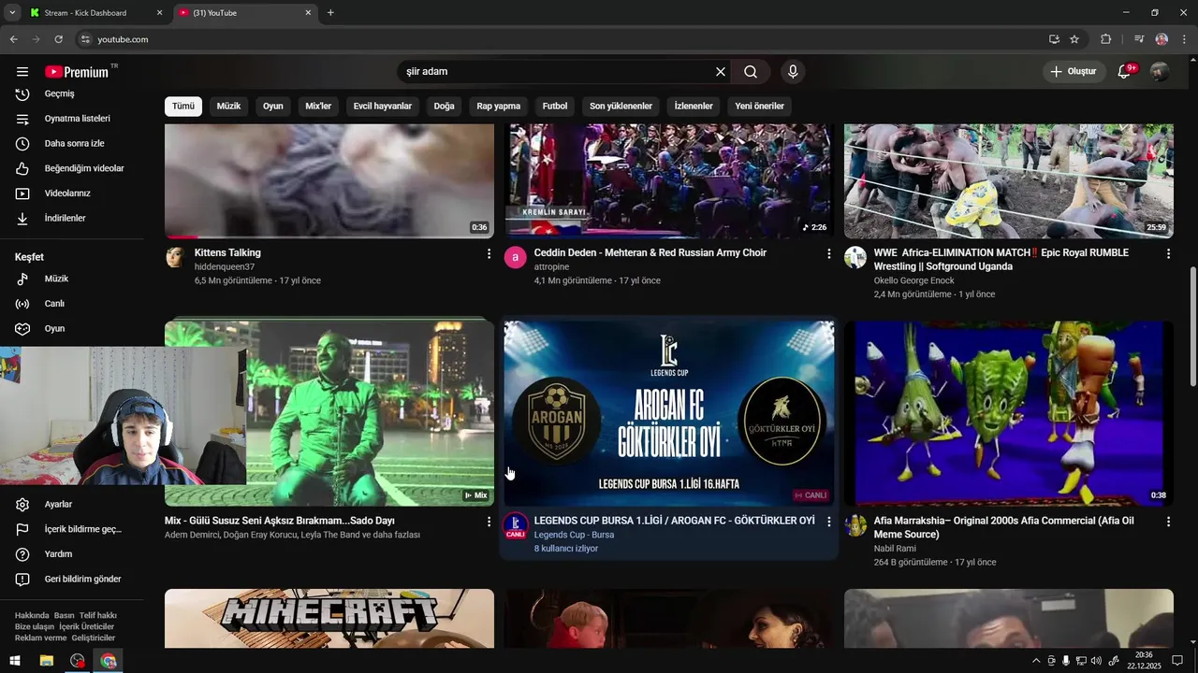Select Yeni öneriler filter chip
Viewport: 1198px width, 673px height.
point(759,107)
